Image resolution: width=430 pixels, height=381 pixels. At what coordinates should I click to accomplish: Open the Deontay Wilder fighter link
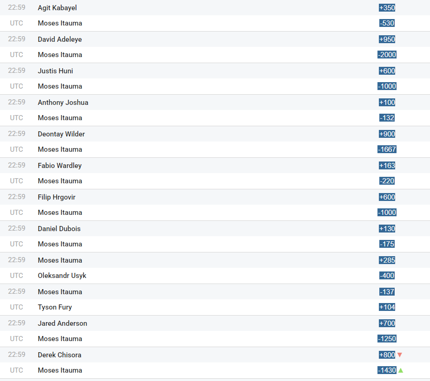point(61,134)
